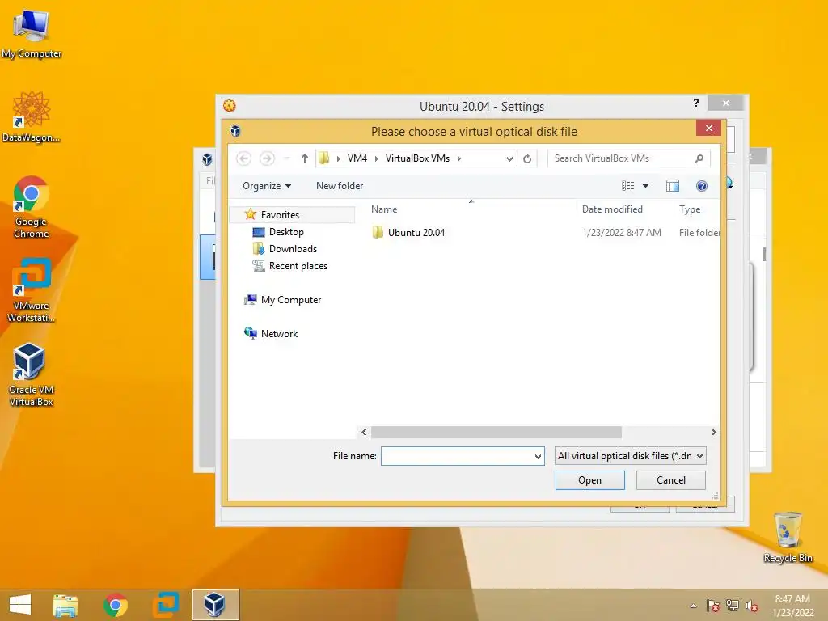Screen dimensions: 828x621
Task: Click the File name input box
Action: (x=457, y=456)
